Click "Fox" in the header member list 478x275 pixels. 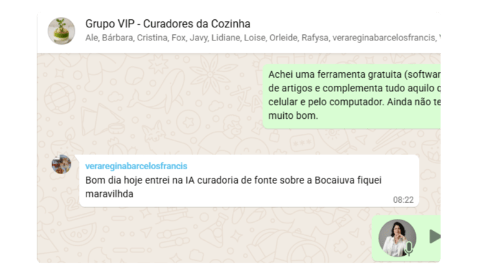[179, 38]
